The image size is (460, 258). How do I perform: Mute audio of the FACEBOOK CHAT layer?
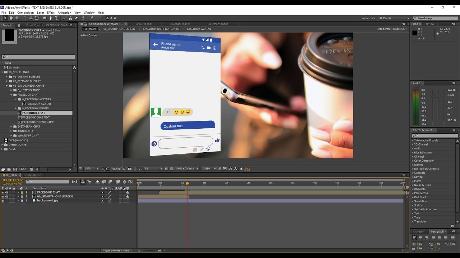click(6, 192)
